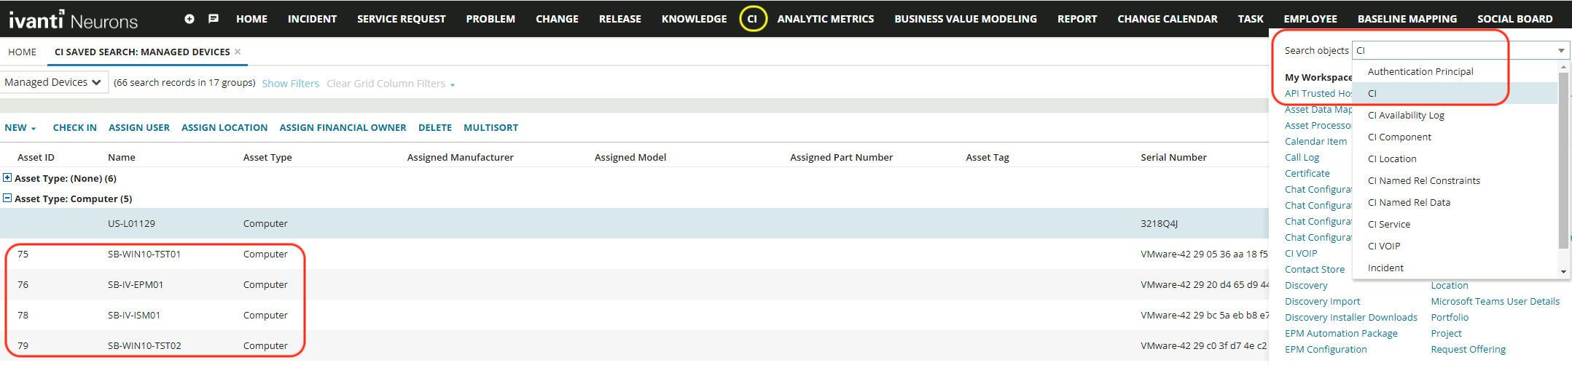The height and width of the screenshot is (365, 1572).
Task: Choose CI Service option
Action: point(1455,224)
